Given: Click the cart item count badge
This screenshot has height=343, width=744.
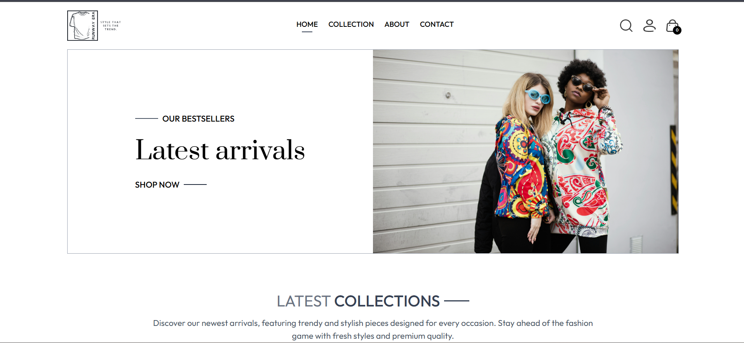Looking at the screenshot, I should (x=677, y=30).
